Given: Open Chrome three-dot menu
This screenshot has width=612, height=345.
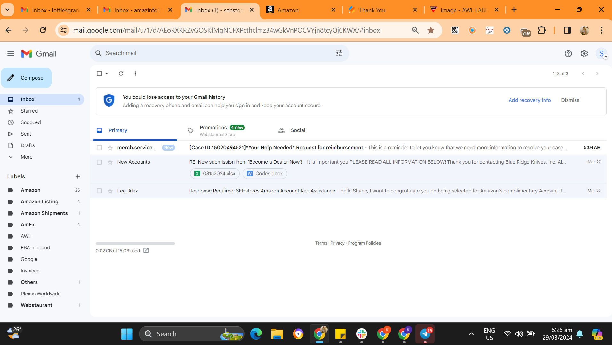Looking at the screenshot, I should [x=602, y=30].
